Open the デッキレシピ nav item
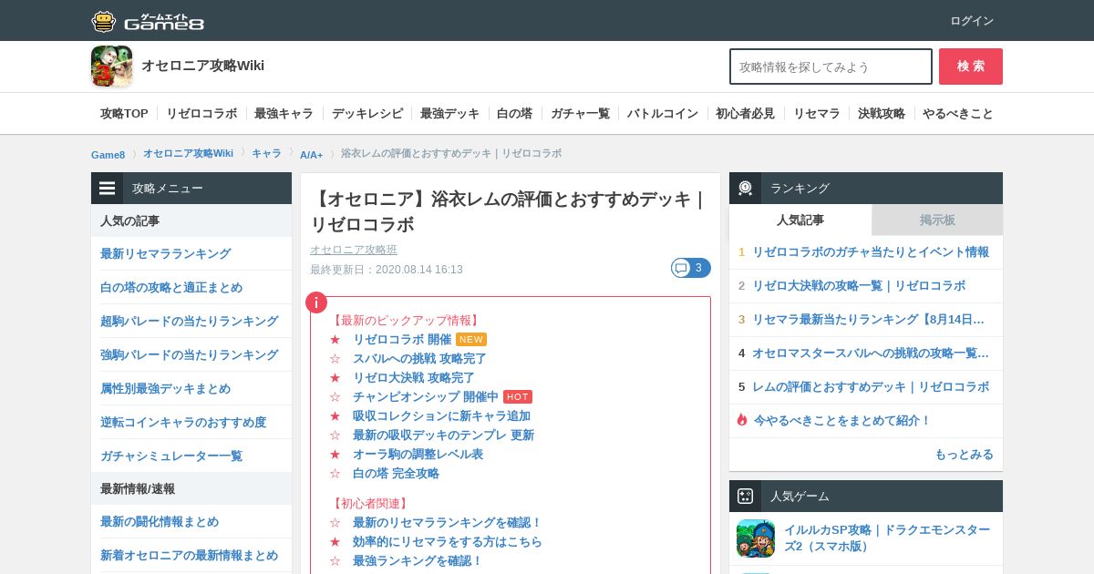The image size is (1094, 574). click(367, 114)
